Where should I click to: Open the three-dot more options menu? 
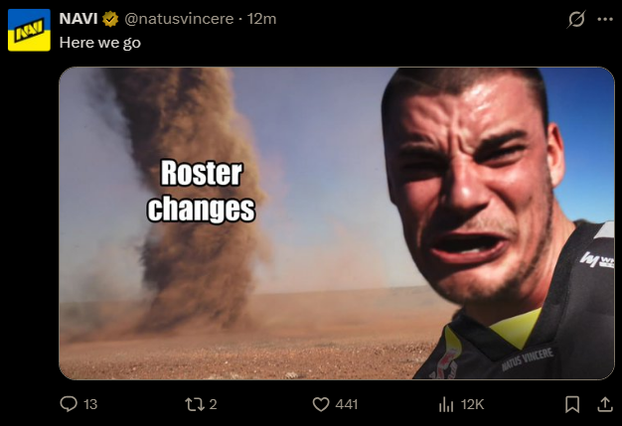point(605,20)
